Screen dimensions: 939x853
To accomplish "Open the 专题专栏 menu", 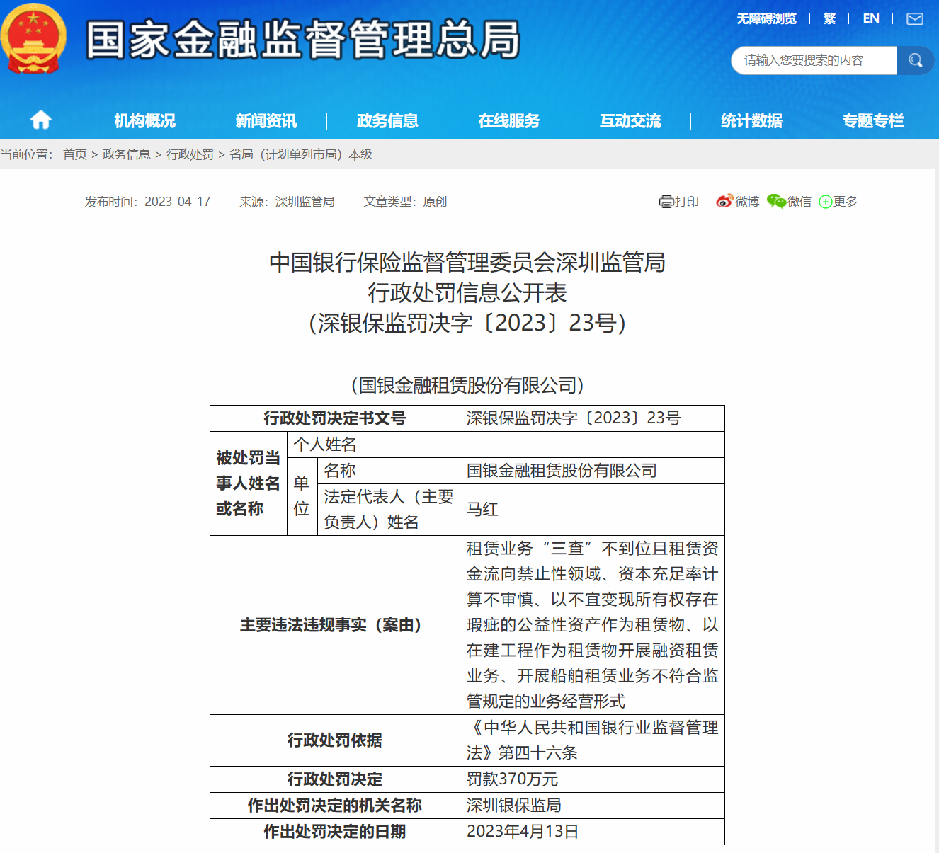I will click(x=872, y=120).
